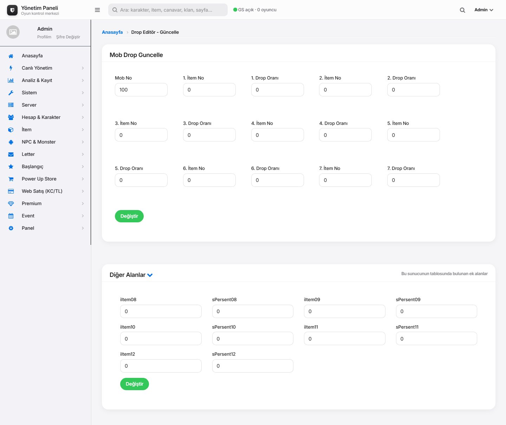This screenshot has width=506, height=425.
Task: Click Değiştir button under Diğer Alanlar
Action: (x=135, y=384)
